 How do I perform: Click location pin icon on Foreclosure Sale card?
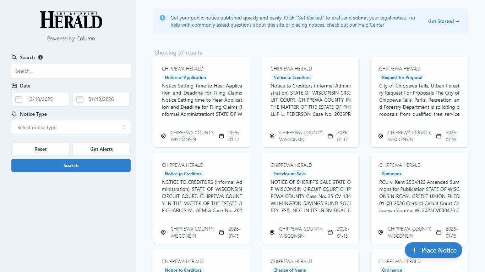point(272,232)
